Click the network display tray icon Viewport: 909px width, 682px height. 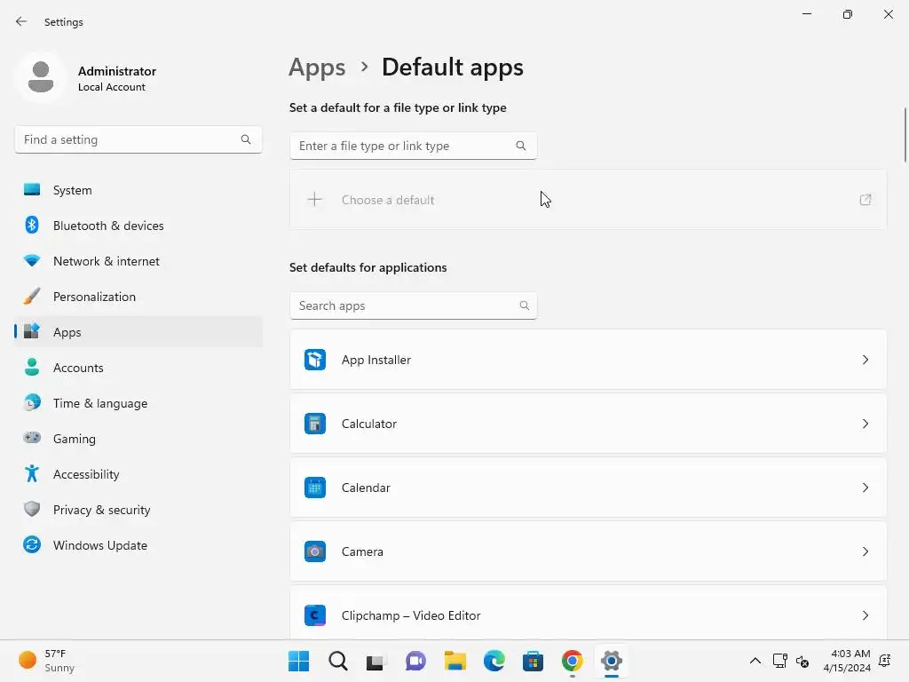pos(779,661)
